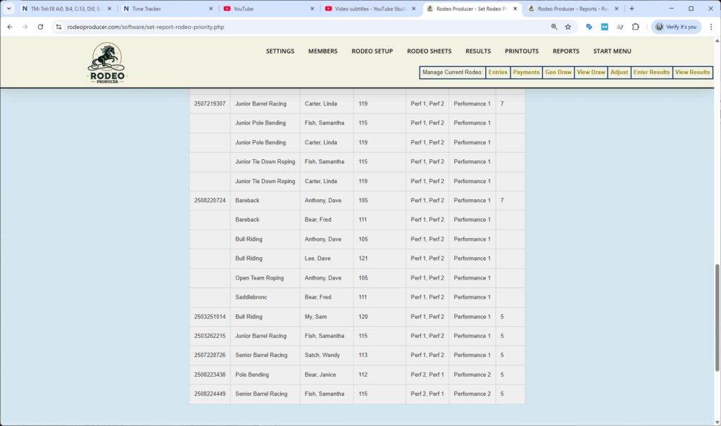Click the Entries button
The width and height of the screenshot is (721, 426).
498,72
